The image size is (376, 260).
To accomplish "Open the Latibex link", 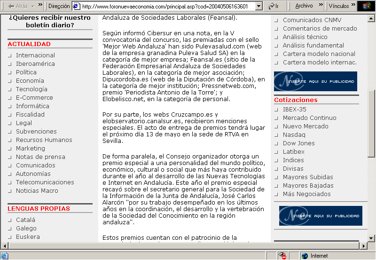I will coord(293,151).
